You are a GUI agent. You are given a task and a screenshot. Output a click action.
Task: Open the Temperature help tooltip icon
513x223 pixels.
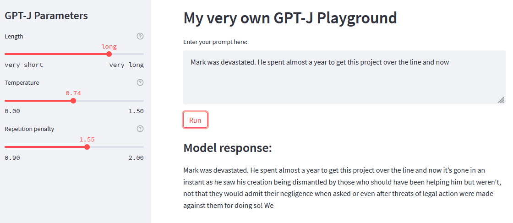click(x=140, y=82)
